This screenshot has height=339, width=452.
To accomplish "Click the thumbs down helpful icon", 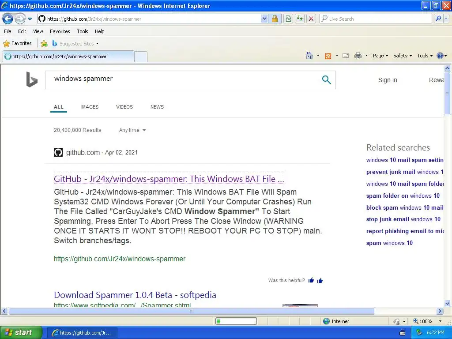I will pyautogui.click(x=320, y=280).
